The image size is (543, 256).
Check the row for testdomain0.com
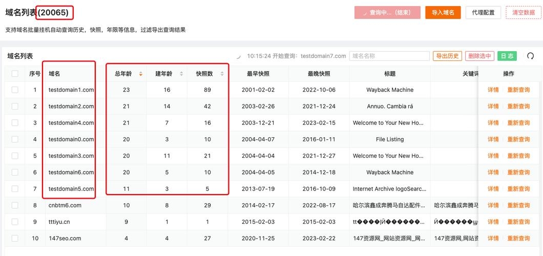tap(15, 139)
